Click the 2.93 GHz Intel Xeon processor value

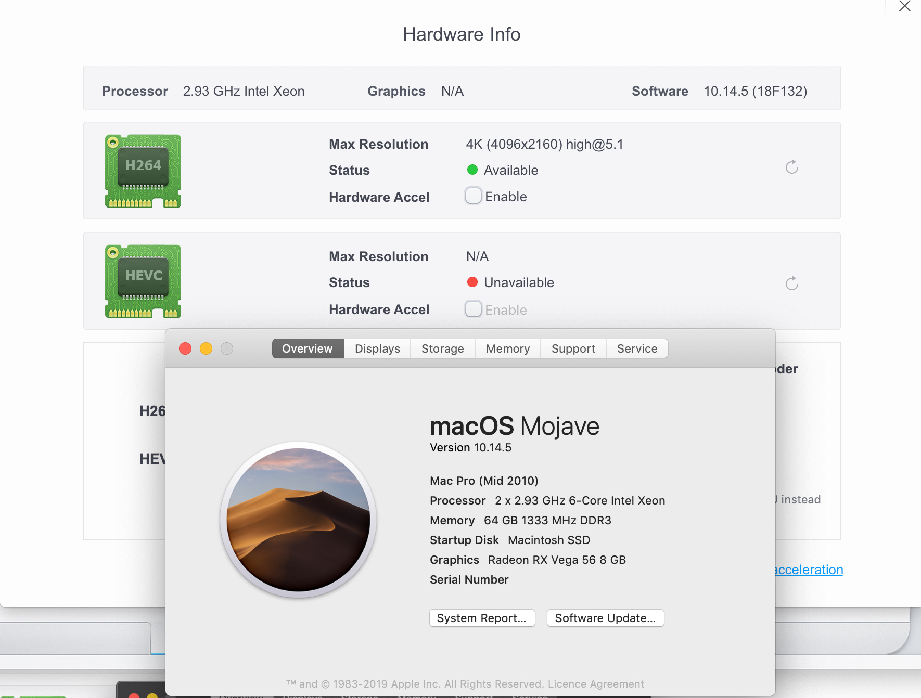click(244, 92)
